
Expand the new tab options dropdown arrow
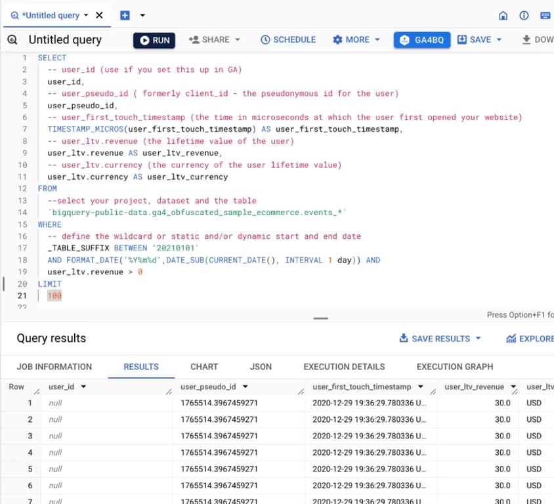142,15
